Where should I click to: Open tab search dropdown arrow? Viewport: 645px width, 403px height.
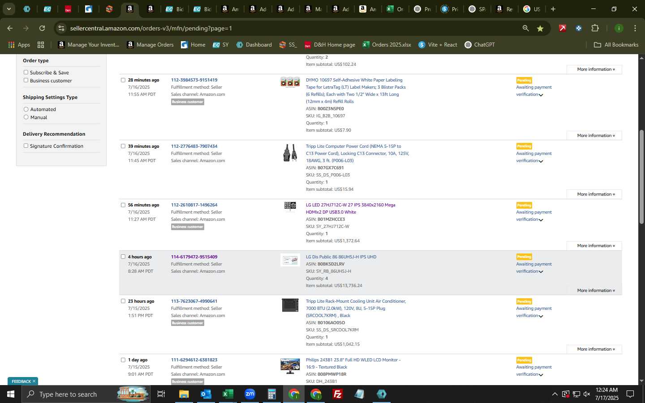pyautogui.click(x=9, y=9)
